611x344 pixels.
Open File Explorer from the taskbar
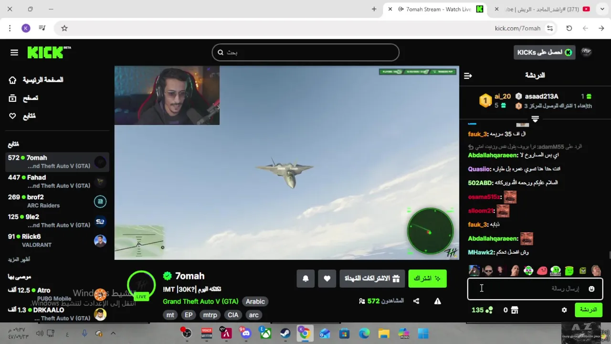pyautogui.click(x=384, y=333)
